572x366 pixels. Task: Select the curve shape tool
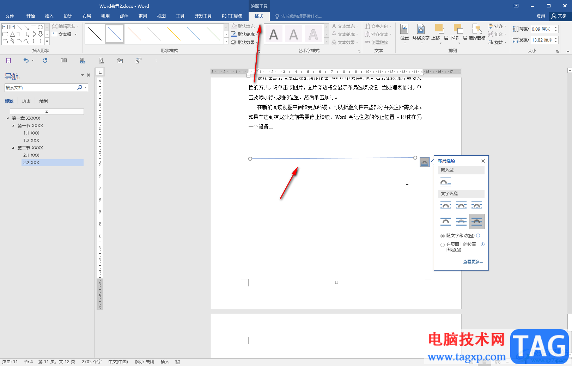pyautogui.click(x=26, y=41)
